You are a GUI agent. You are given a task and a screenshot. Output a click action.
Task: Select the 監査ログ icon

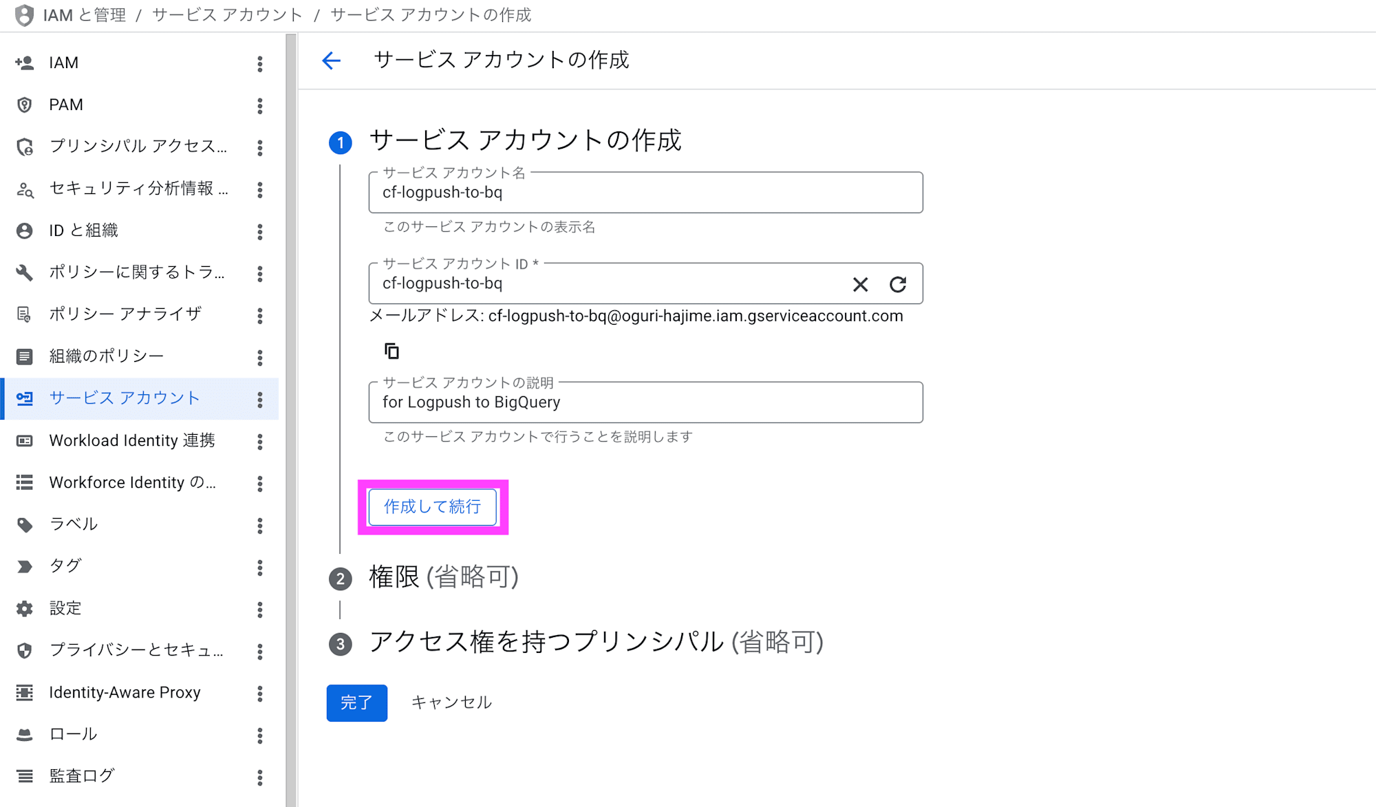pyautogui.click(x=25, y=775)
